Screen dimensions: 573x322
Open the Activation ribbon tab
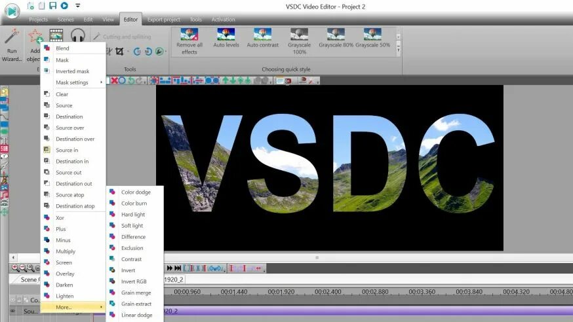(x=224, y=20)
